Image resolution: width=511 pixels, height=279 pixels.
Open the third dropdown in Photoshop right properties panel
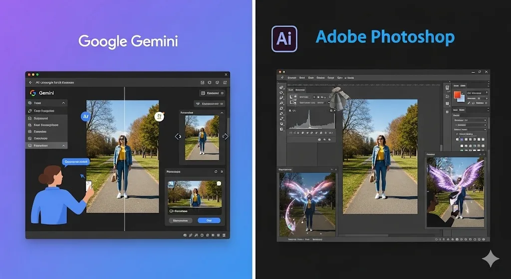[x=471, y=129]
